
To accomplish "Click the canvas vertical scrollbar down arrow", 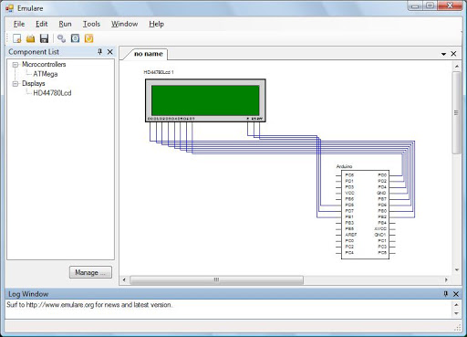I will click(457, 269).
